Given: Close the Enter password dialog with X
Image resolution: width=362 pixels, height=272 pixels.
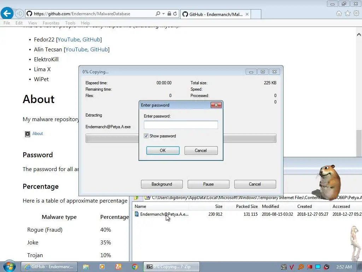Looking at the screenshot, I should [x=216, y=105].
